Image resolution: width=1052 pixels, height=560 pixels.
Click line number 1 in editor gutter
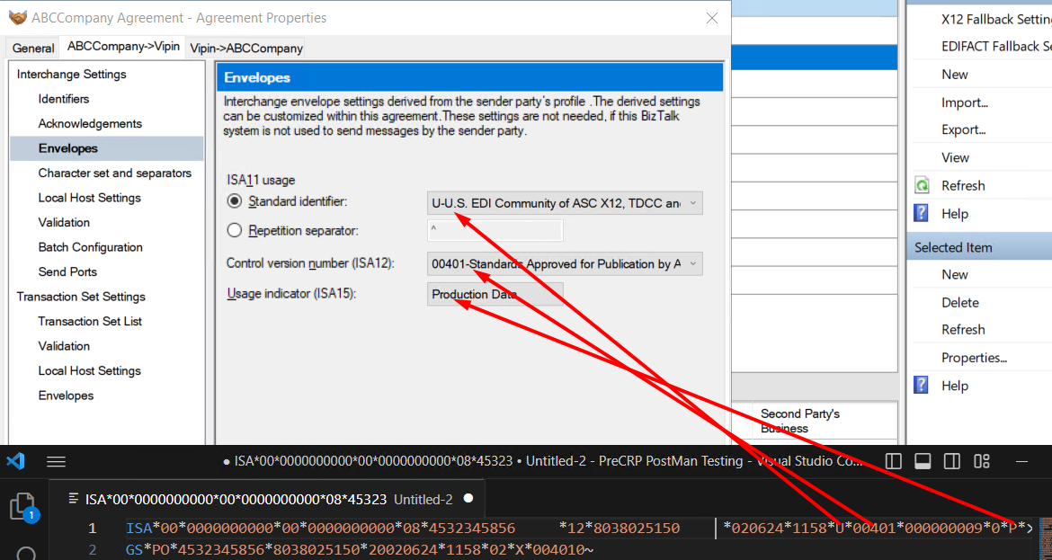pyautogui.click(x=92, y=528)
